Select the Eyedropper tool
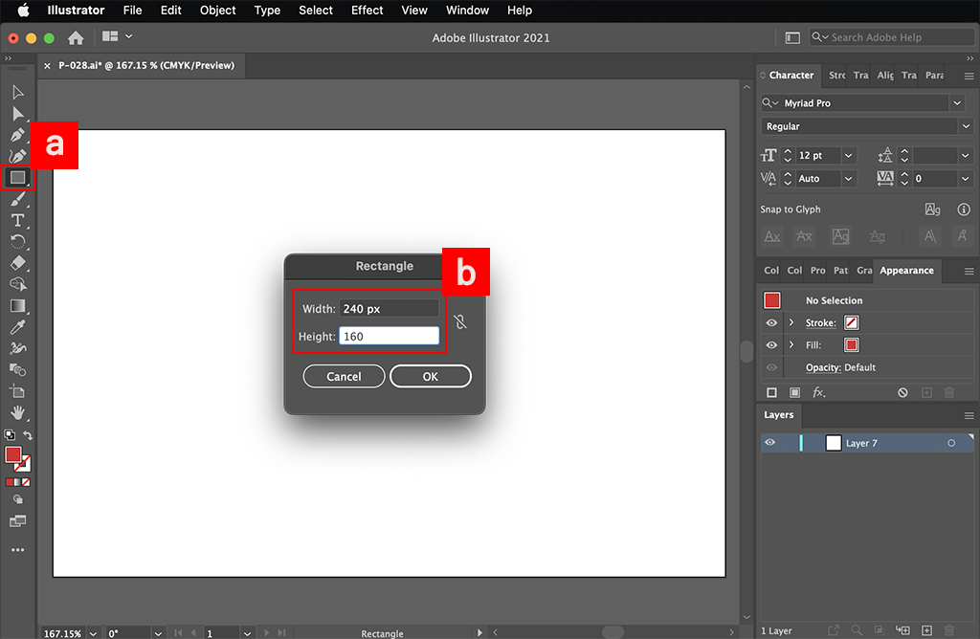980x639 pixels. coord(17,327)
